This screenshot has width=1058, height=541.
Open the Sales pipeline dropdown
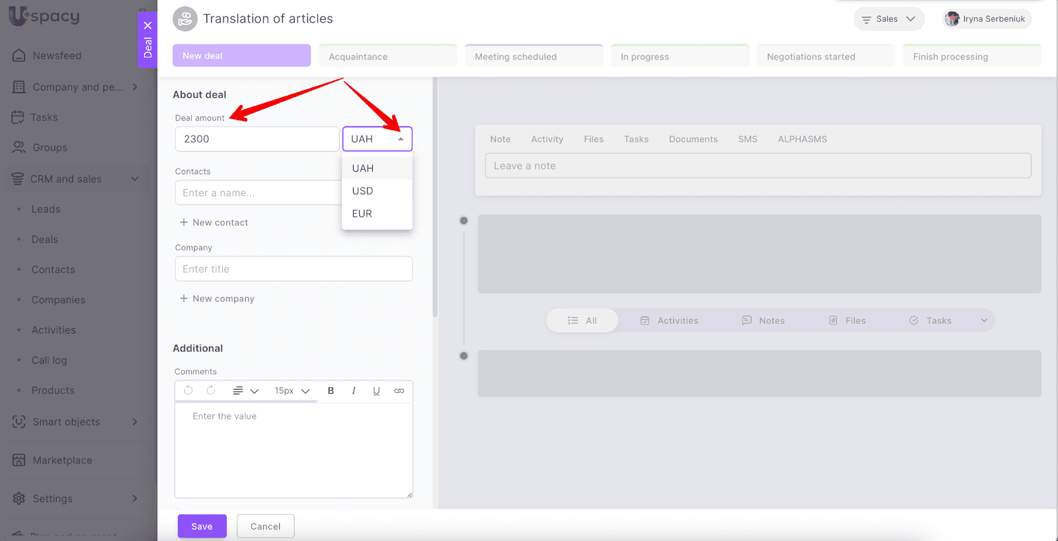coord(889,19)
